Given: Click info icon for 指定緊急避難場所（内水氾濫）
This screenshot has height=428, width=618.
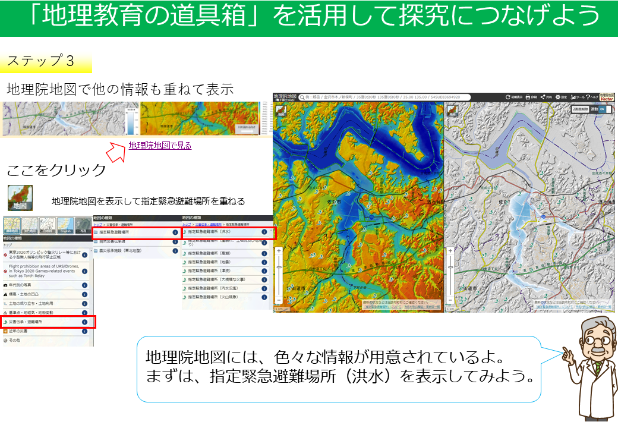Looking at the screenshot, I should coord(264,288).
